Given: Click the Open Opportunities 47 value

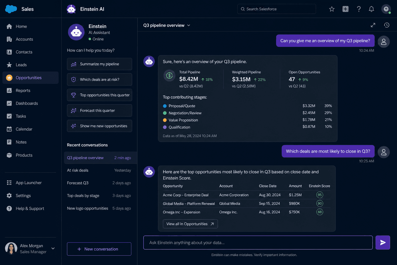Looking at the screenshot, I should click(x=292, y=79).
